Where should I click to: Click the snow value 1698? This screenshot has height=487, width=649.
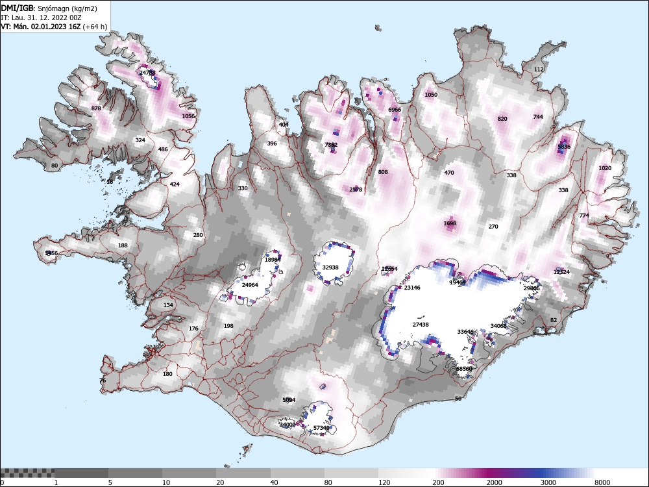[x=450, y=223]
